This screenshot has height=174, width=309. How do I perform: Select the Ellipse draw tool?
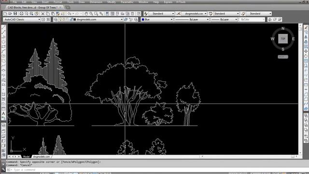coord(3,71)
